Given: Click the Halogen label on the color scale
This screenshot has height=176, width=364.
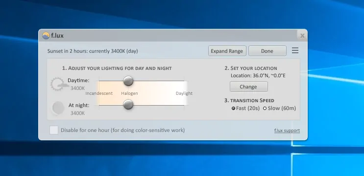Looking at the screenshot, I should point(129,93).
